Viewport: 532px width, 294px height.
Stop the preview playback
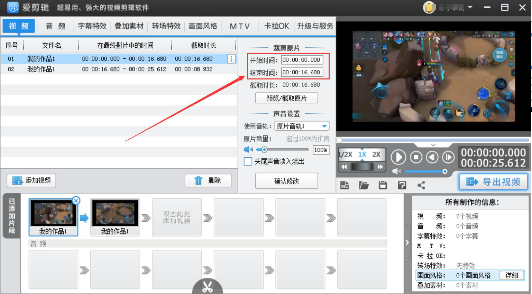tap(416, 158)
